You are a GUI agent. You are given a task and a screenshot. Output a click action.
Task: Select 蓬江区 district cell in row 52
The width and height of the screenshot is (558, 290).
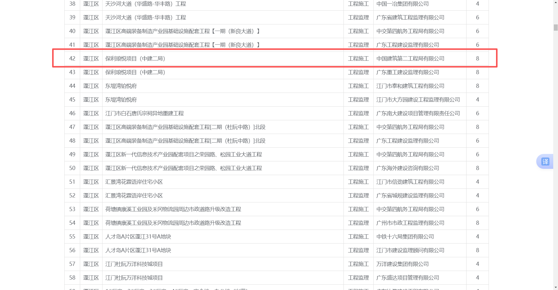pyautogui.click(x=91, y=196)
